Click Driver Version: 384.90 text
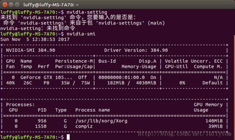 click(136, 50)
